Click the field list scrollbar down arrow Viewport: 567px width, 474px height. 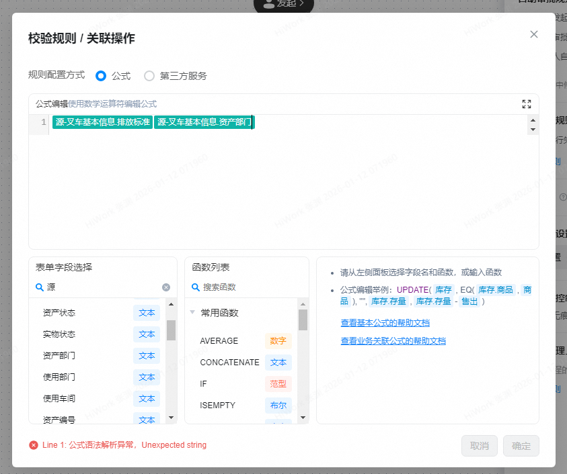point(172,418)
